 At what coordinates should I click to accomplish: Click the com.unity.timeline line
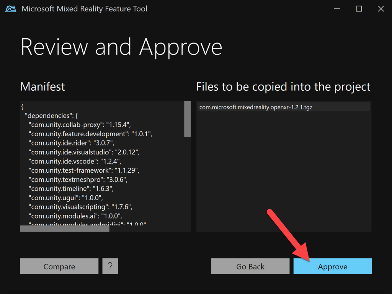[71, 188]
